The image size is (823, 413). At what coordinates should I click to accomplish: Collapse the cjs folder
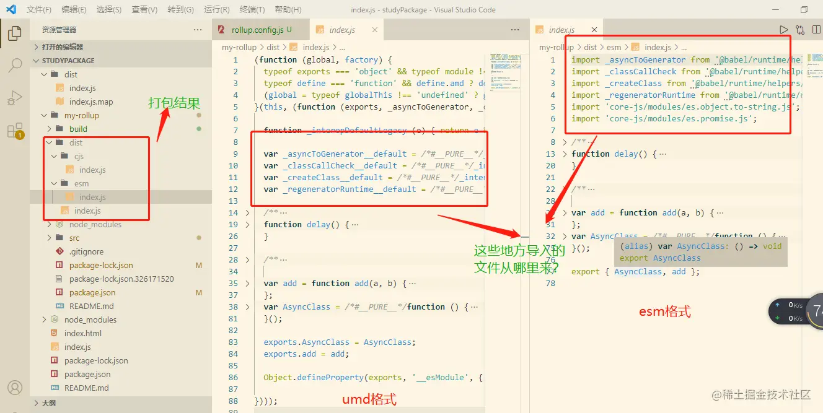78,156
